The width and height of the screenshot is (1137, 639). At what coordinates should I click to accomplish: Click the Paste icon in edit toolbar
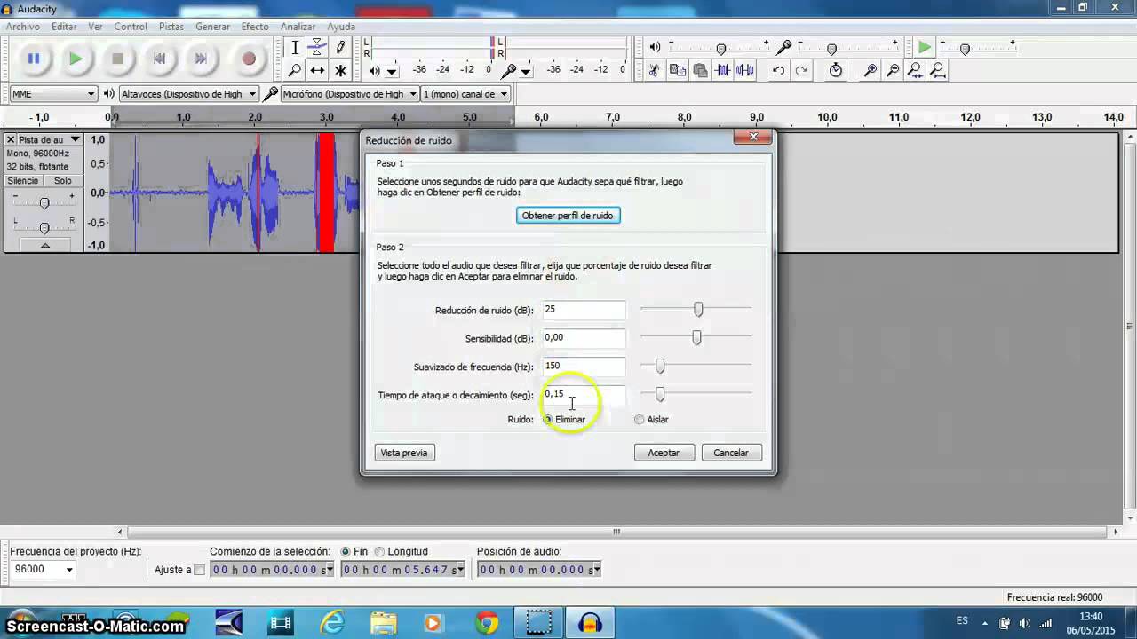(700, 71)
